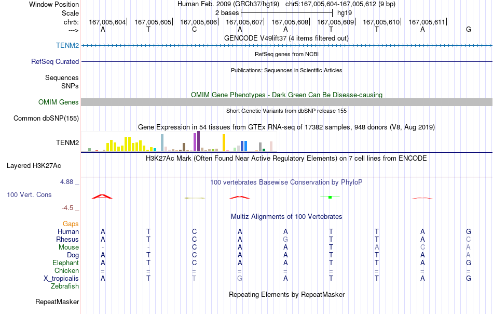Click the Zebrafish alignment row label
This screenshot has width=493, height=314.
click(x=65, y=286)
